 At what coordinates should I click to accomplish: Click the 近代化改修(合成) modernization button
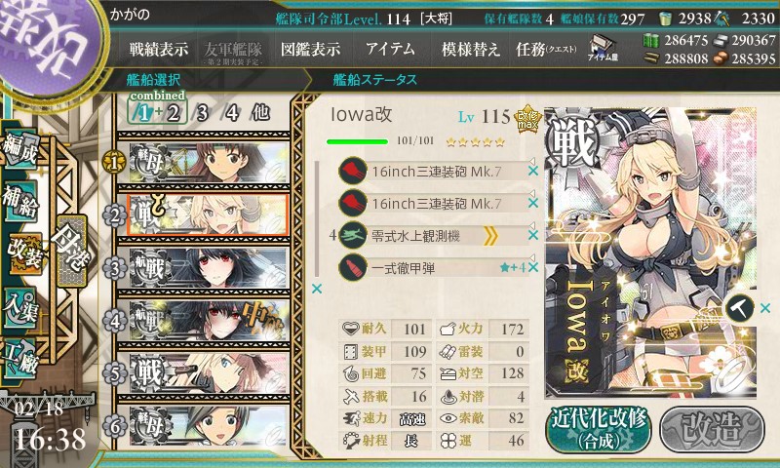click(599, 430)
